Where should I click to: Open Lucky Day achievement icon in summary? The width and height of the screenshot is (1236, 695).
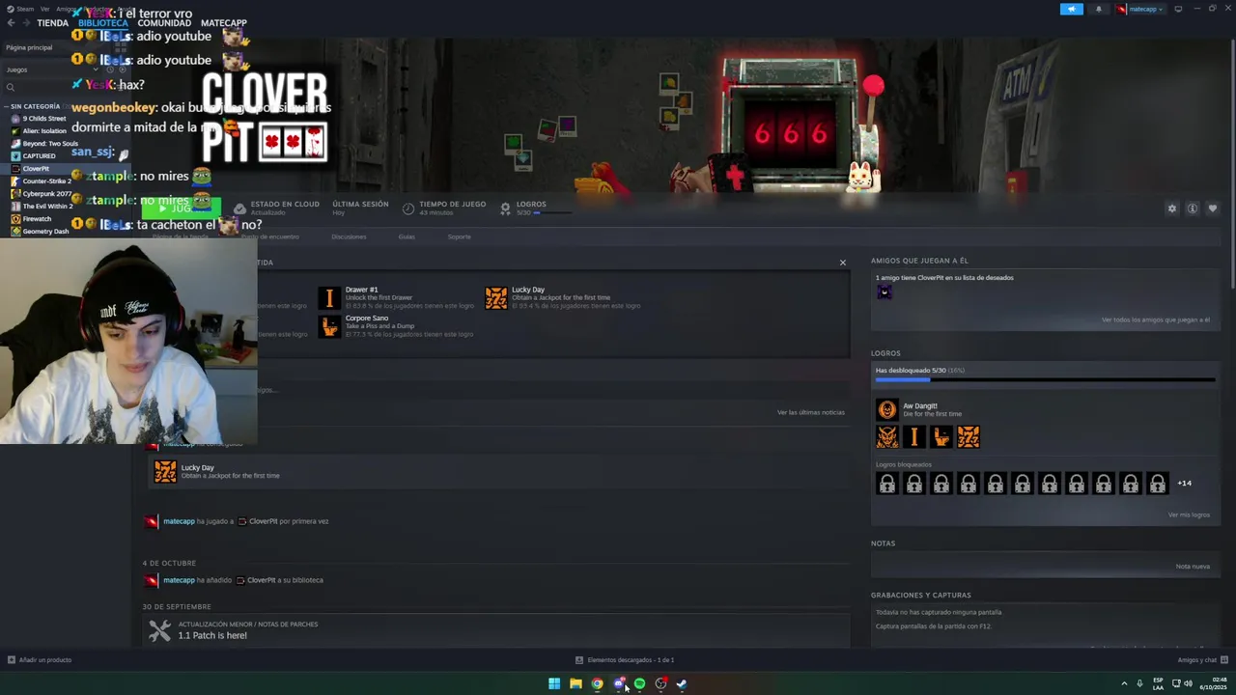(496, 298)
